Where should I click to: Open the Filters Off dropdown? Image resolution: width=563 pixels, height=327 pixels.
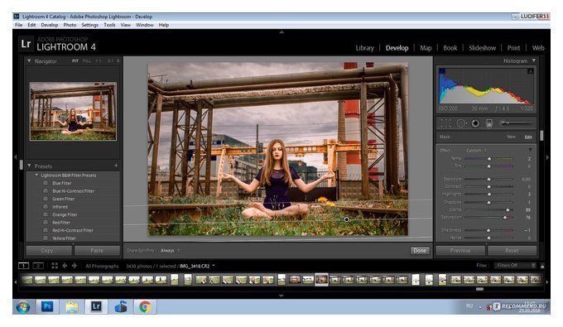[516, 266]
